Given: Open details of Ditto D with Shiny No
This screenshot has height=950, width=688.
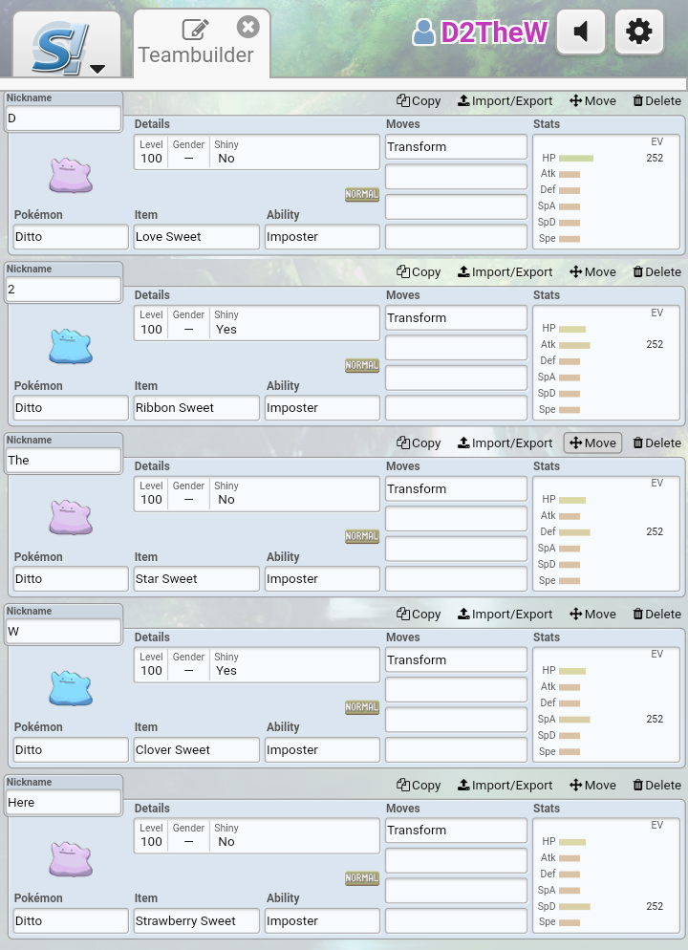Looking at the screenshot, I should pyautogui.click(x=257, y=152).
